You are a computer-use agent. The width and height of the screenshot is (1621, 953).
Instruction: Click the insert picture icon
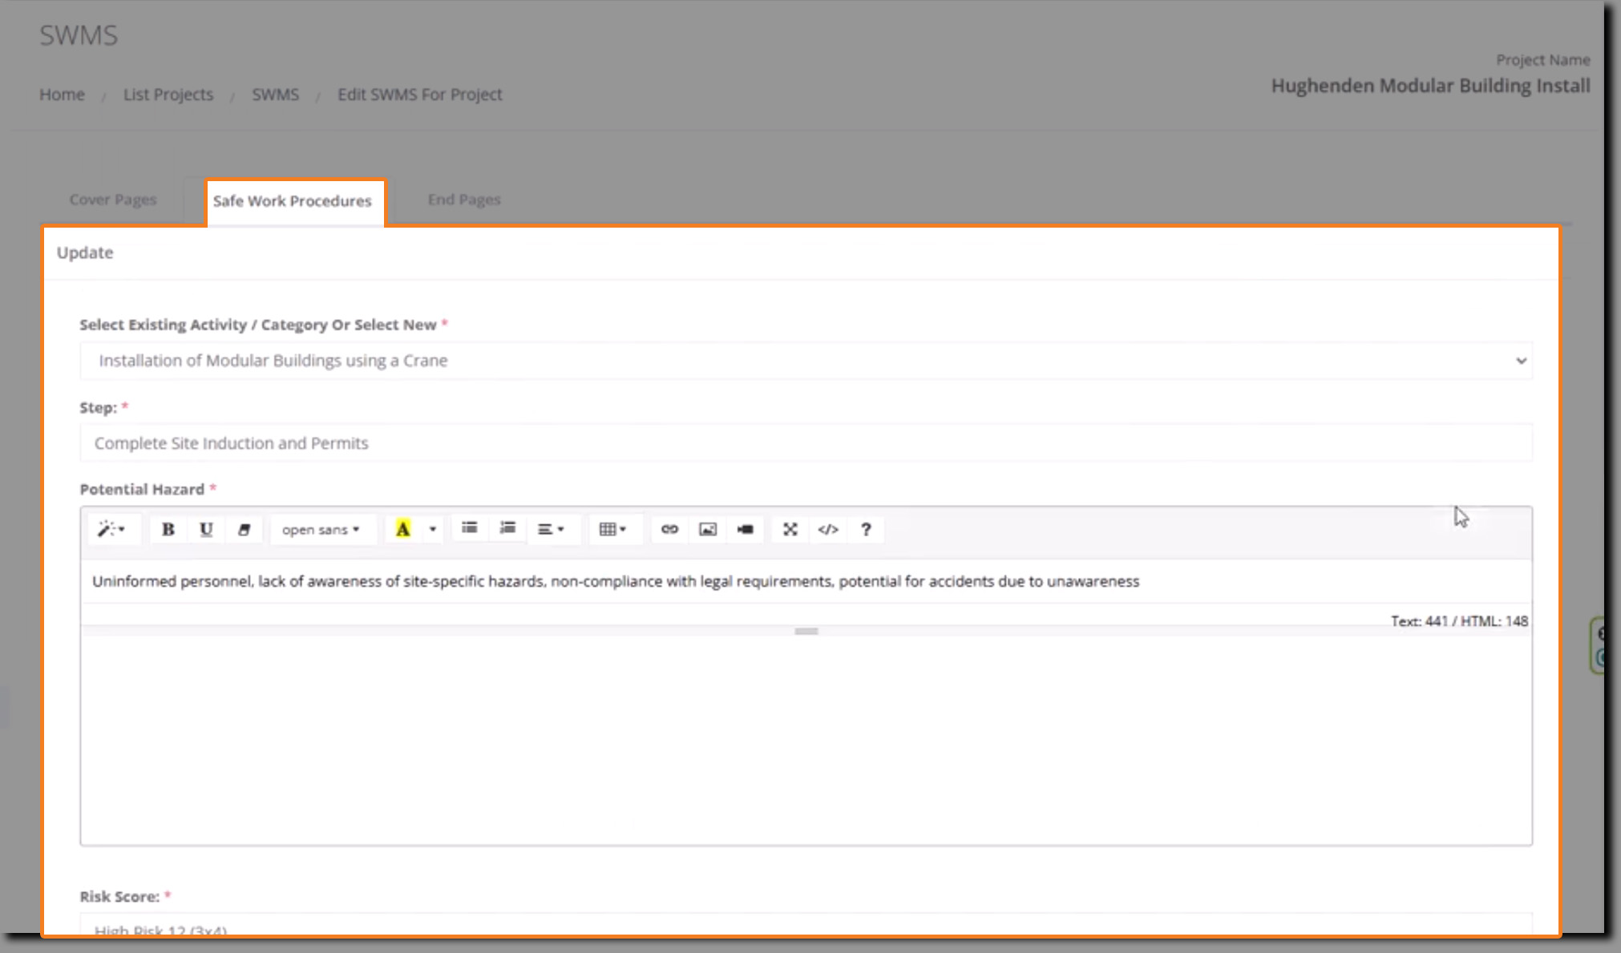707,529
